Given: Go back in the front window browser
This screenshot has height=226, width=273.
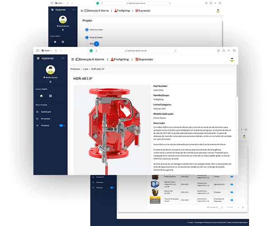Looking at the screenshot, I should [56, 51].
